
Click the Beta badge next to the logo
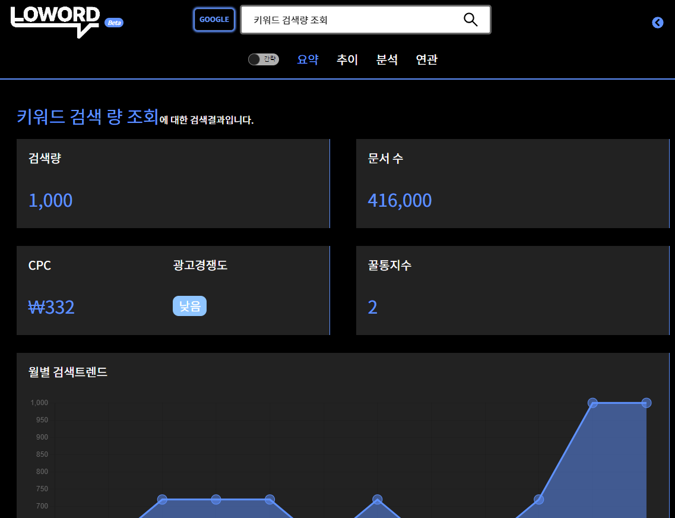pos(113,23)
